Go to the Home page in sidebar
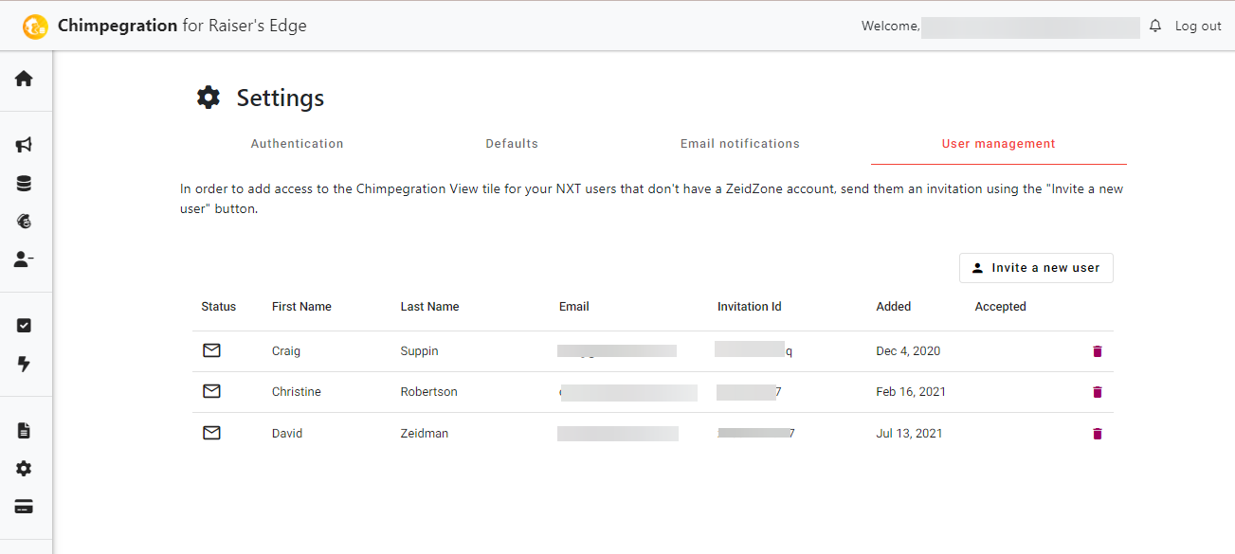1235x554 pixels. pyautogui.click(x=24, y=79)
